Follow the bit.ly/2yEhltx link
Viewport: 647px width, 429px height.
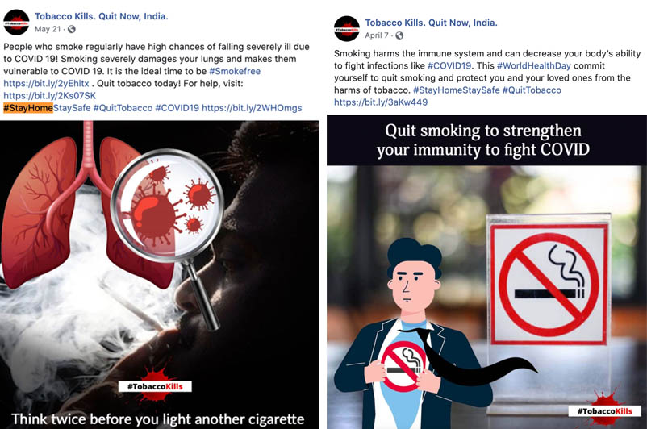point(46,83)
